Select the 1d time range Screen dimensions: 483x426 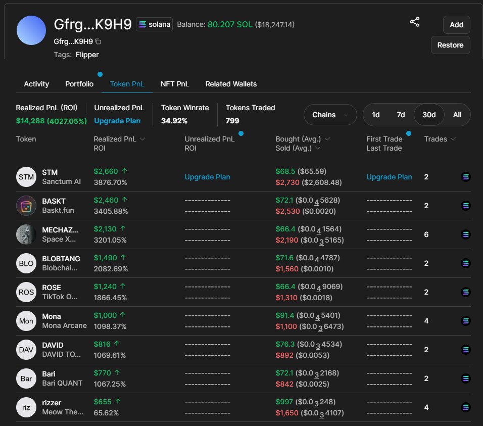tap(375, 115)
